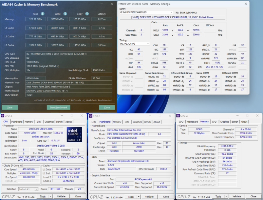Image resolution: width=263 pixels, height=200 pixels.
Task: Select About tab in right CPU-Z window
Action: [244, 122]
